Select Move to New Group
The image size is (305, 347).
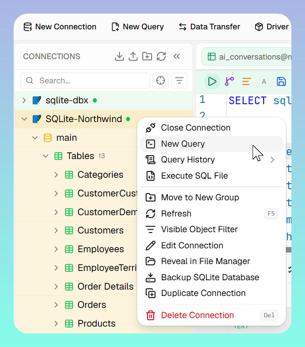tap(211, 197)
